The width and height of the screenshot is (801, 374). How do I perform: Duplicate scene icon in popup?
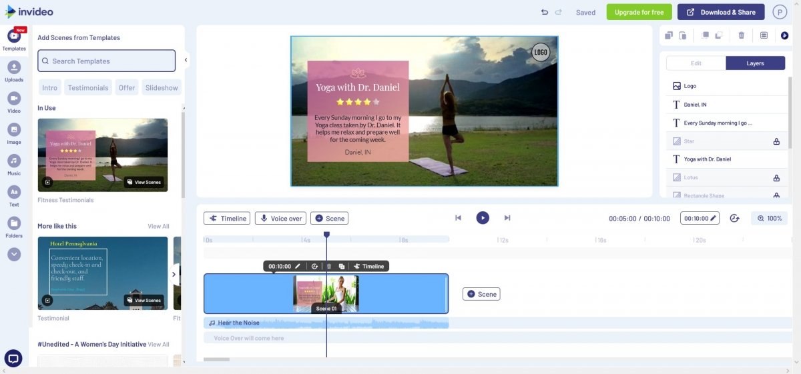(x=342, y=266)
